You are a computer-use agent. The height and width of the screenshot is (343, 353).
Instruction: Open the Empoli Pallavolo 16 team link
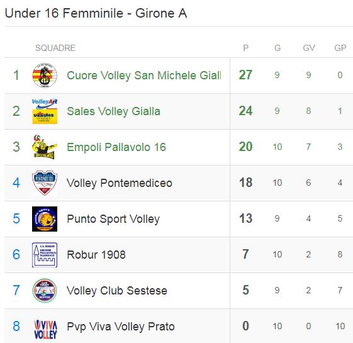[x=116, y=147]
